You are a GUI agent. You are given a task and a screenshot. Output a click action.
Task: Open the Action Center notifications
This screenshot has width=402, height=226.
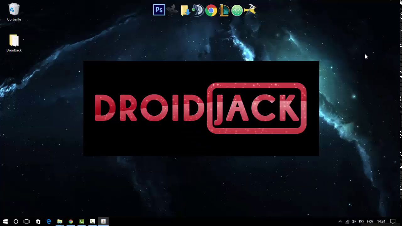click(x=393, y=221)
